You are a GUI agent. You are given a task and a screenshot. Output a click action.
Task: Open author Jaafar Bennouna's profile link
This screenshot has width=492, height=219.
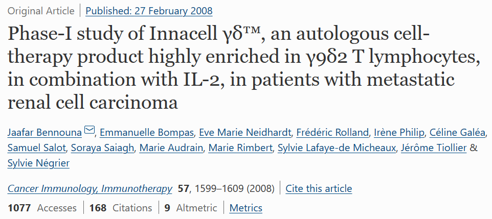(x=44, y=133)
